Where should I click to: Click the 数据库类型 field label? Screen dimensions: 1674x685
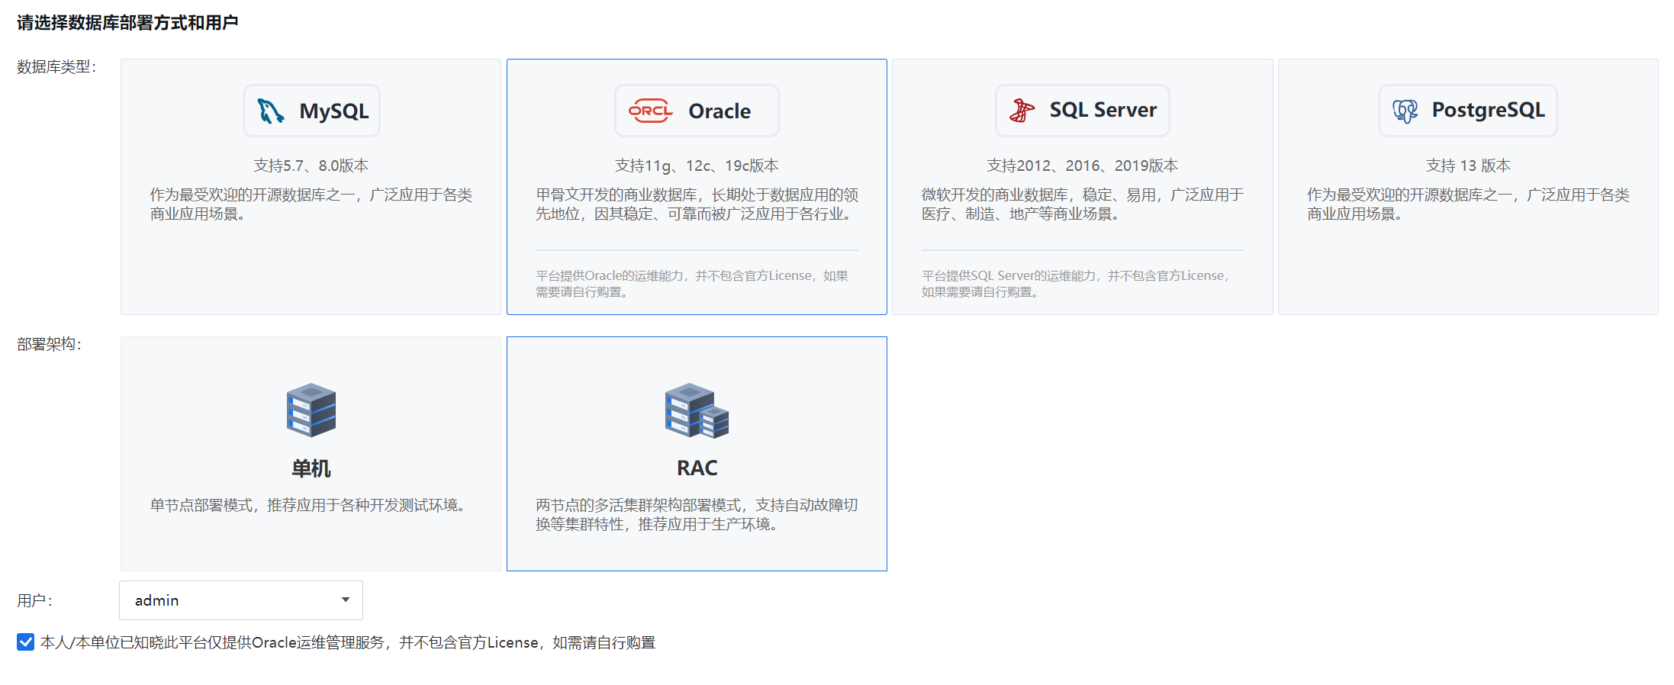pyautogui.click(x=56, y=67)
